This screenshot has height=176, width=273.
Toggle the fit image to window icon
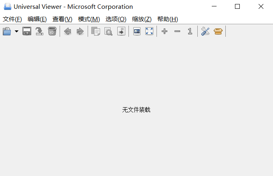click(137, 31)
